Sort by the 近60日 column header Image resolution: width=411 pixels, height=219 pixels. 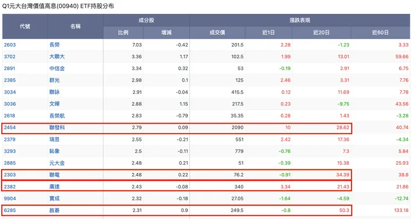(x=380, y=33)
